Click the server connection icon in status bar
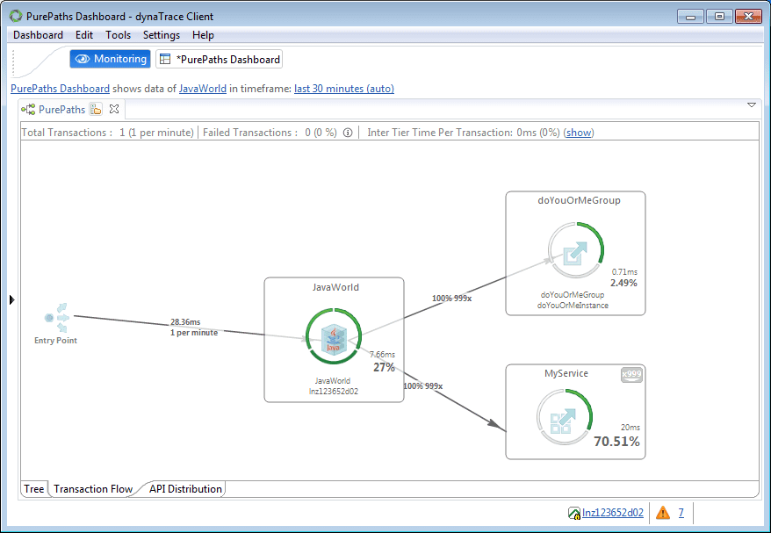Viewport: 771px width, 533px height. 573,514
